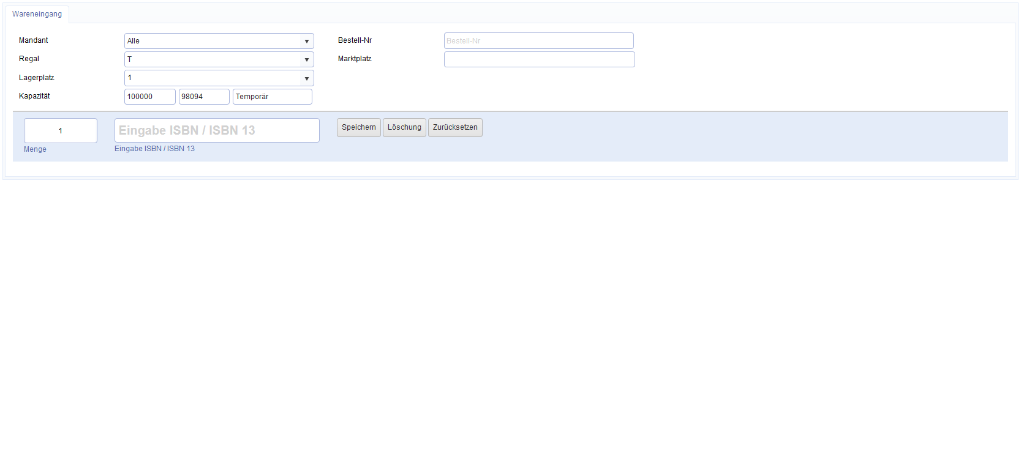The image size is (1021, 451).
Task: Click the Kapazität field showing 100000
Action: (x=149, y=97)
